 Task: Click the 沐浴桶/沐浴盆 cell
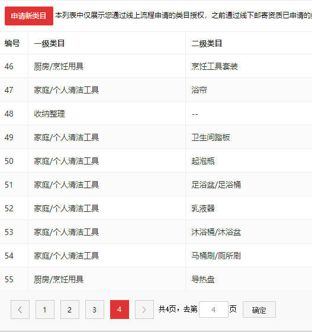pos(216,232)
